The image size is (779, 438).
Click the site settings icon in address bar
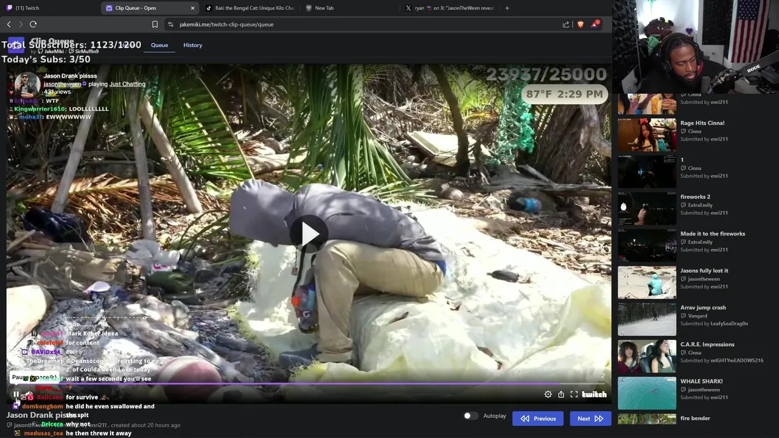coord(170,24)
